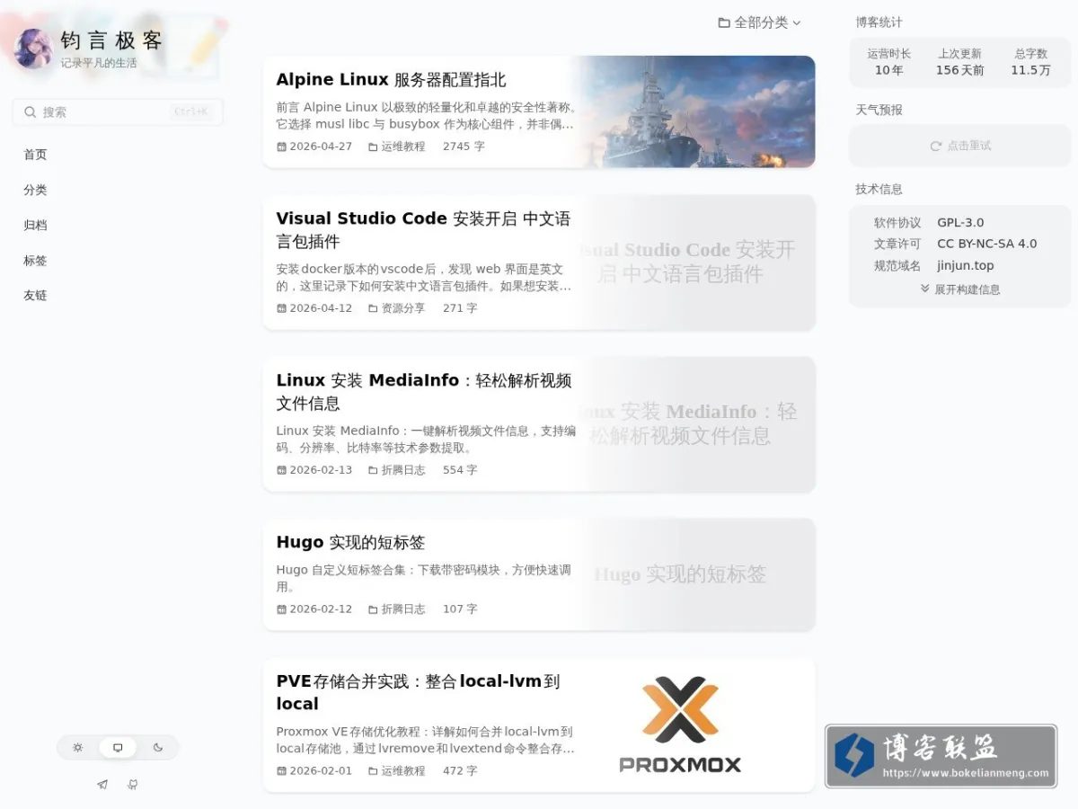The height and width of the screenshot is (809, 1078).
Task: Click calendar icon beside 2026-02-12
Action: 281,609
